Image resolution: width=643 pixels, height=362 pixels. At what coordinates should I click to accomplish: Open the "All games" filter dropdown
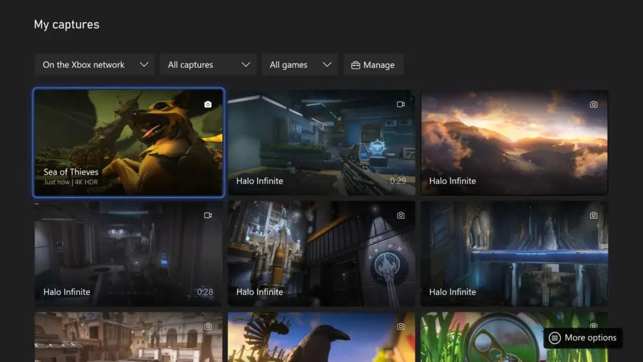coord(300,64)
